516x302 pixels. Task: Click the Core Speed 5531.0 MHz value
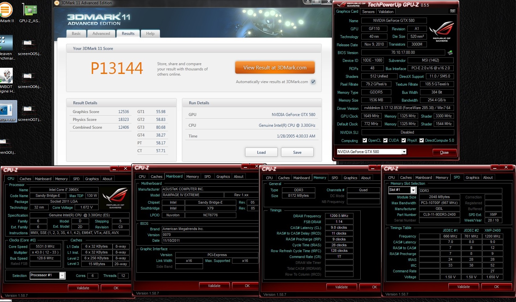[x=45, y=247]
